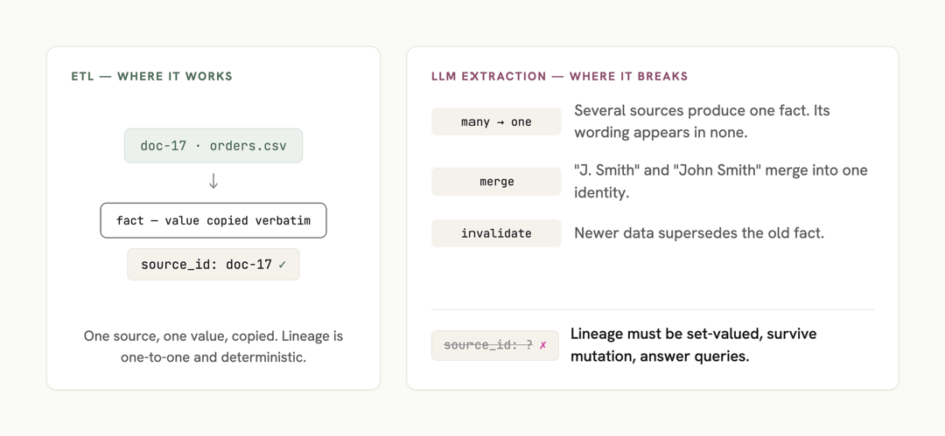Click the 'fact — value copied verbatim' box

(213, 220)
